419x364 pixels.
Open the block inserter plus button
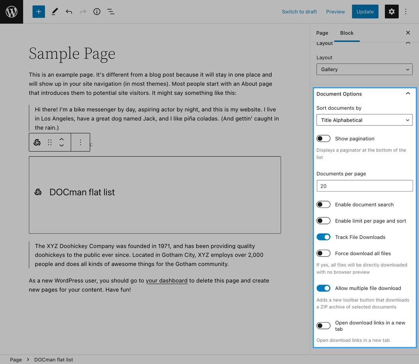39,12
